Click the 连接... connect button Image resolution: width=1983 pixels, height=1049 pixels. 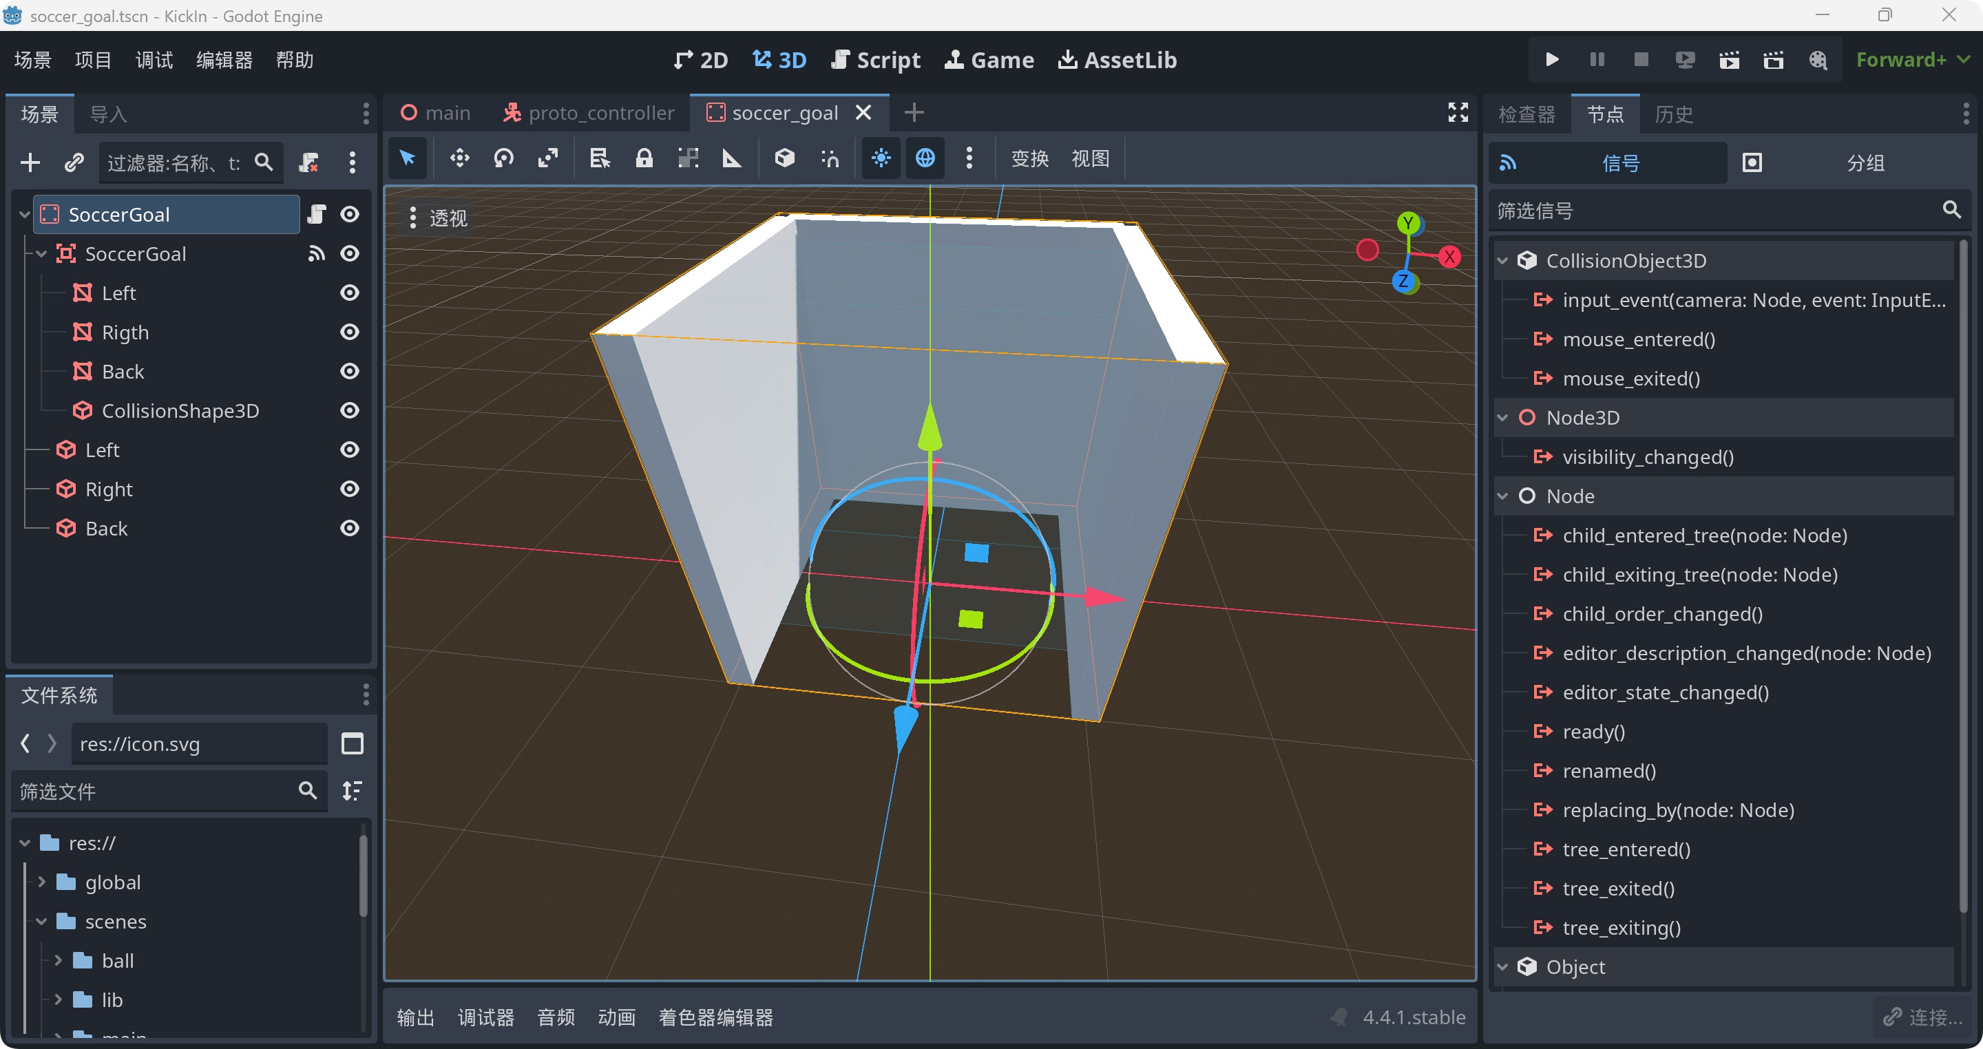[x=1923, y=1017]
